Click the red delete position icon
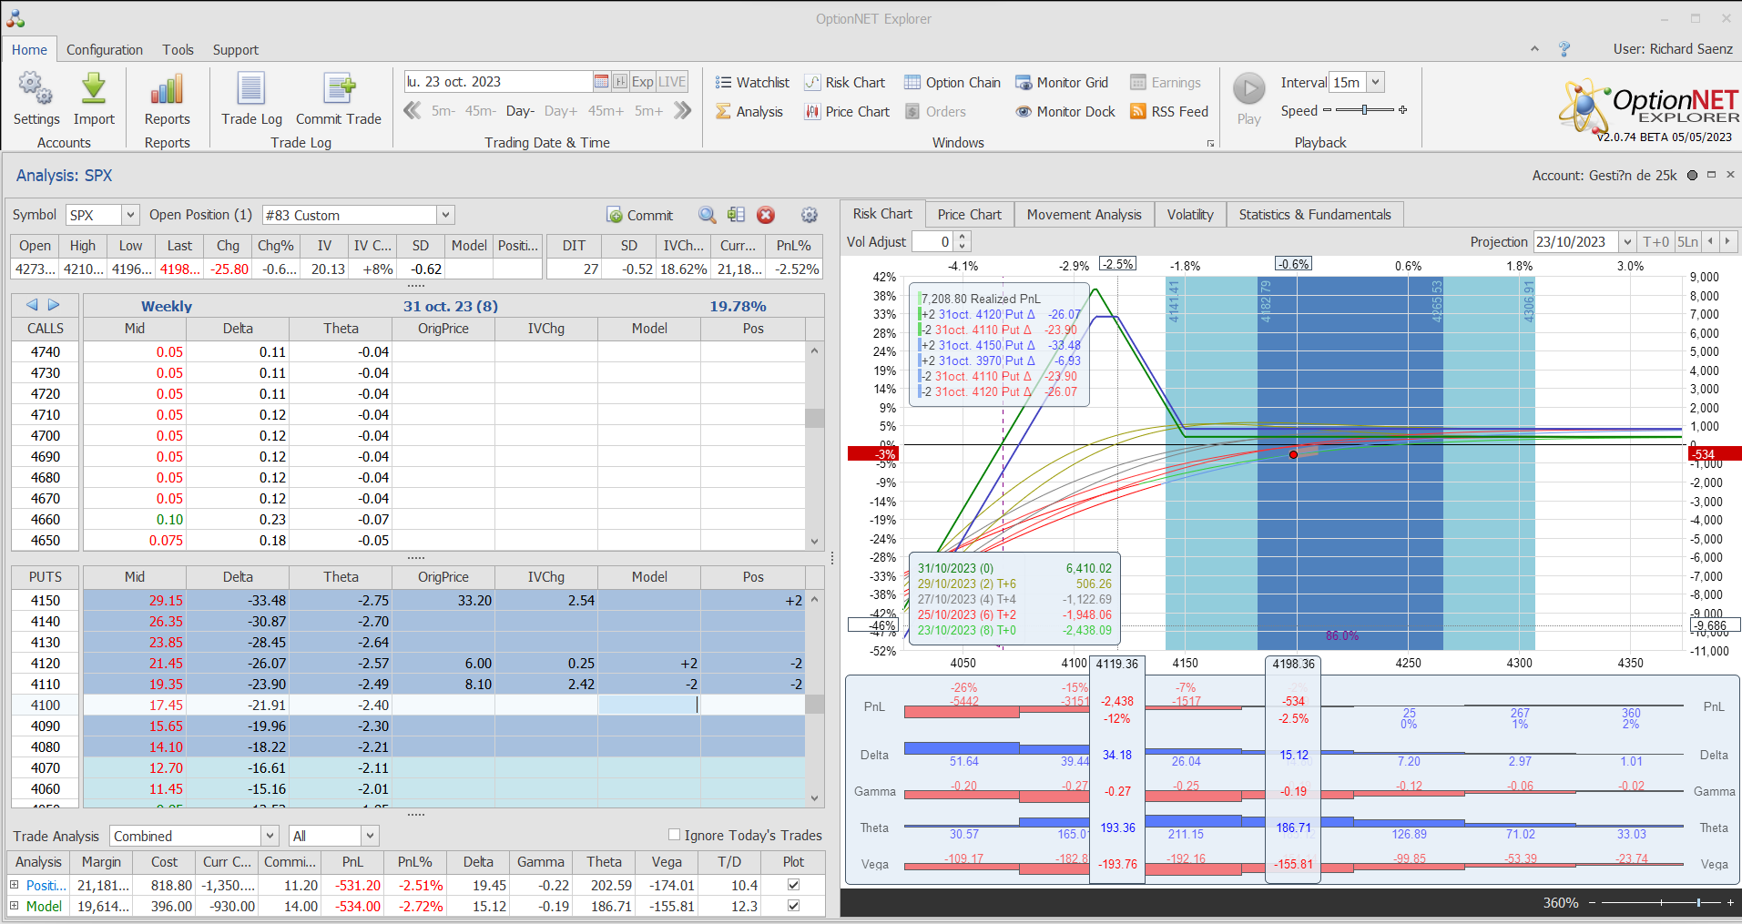Viewport: 1742px width, 924px height. [766, 215]
